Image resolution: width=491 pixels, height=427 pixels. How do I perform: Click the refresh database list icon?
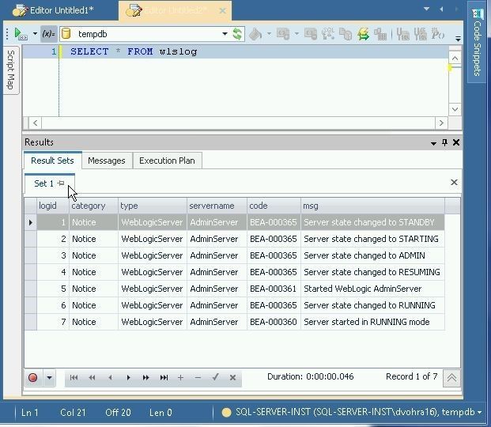237,34
